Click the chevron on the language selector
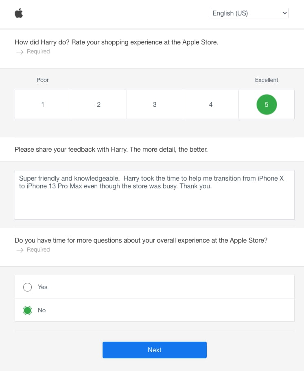304x371 pixels. click(x=284, y=13)
